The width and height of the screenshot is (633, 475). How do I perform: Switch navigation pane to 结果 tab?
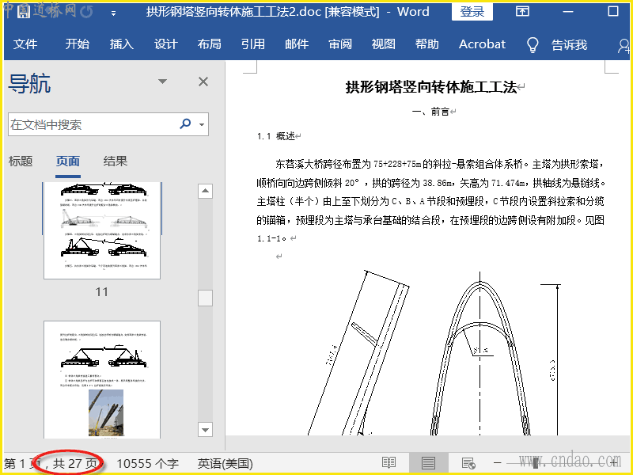(x=115, y=161)
